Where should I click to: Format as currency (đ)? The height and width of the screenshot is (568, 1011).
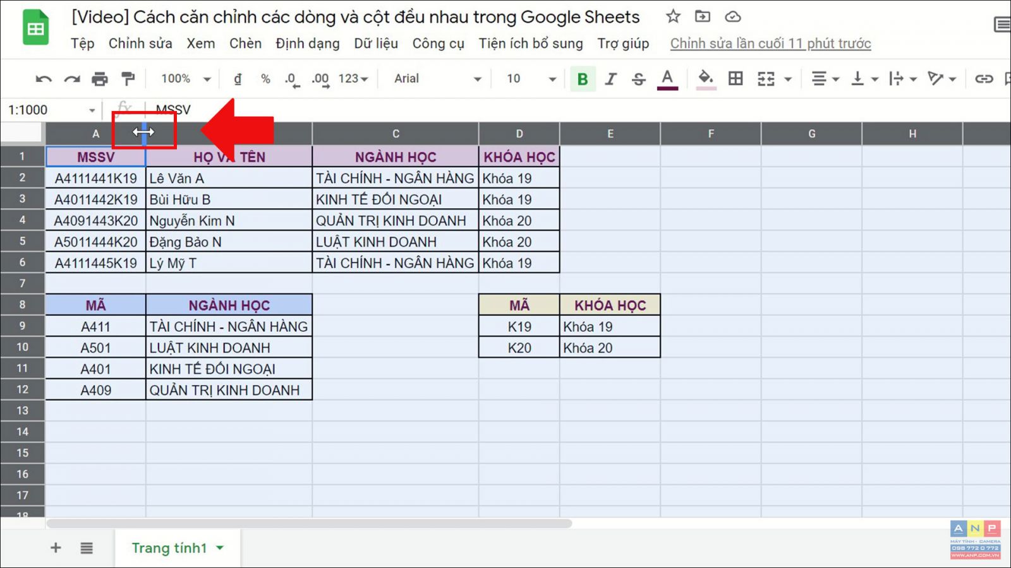(238, 79)
